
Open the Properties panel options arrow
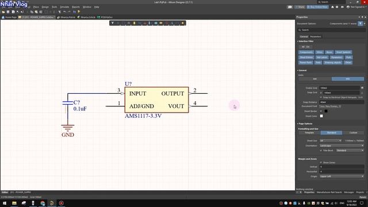point(359,17)
